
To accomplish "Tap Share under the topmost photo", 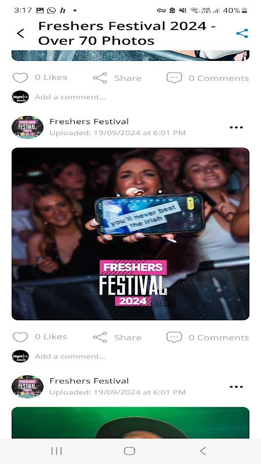I will point(117,78).
